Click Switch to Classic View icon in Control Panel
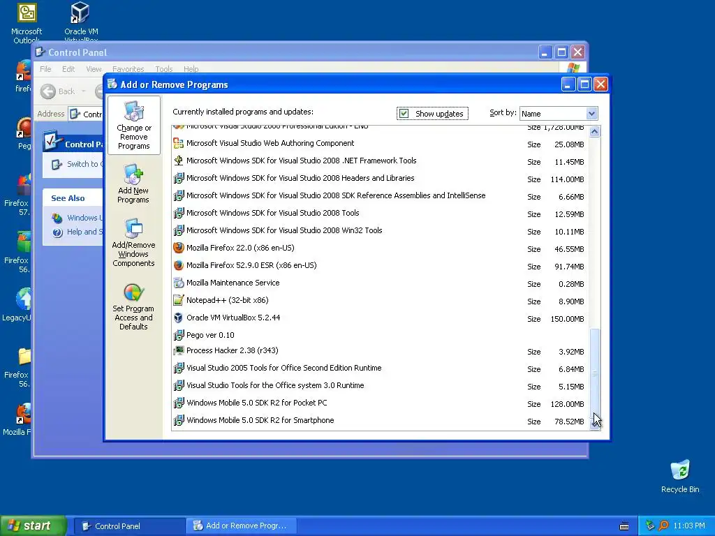This screenshot has width=715, height=536. point(57,165)
